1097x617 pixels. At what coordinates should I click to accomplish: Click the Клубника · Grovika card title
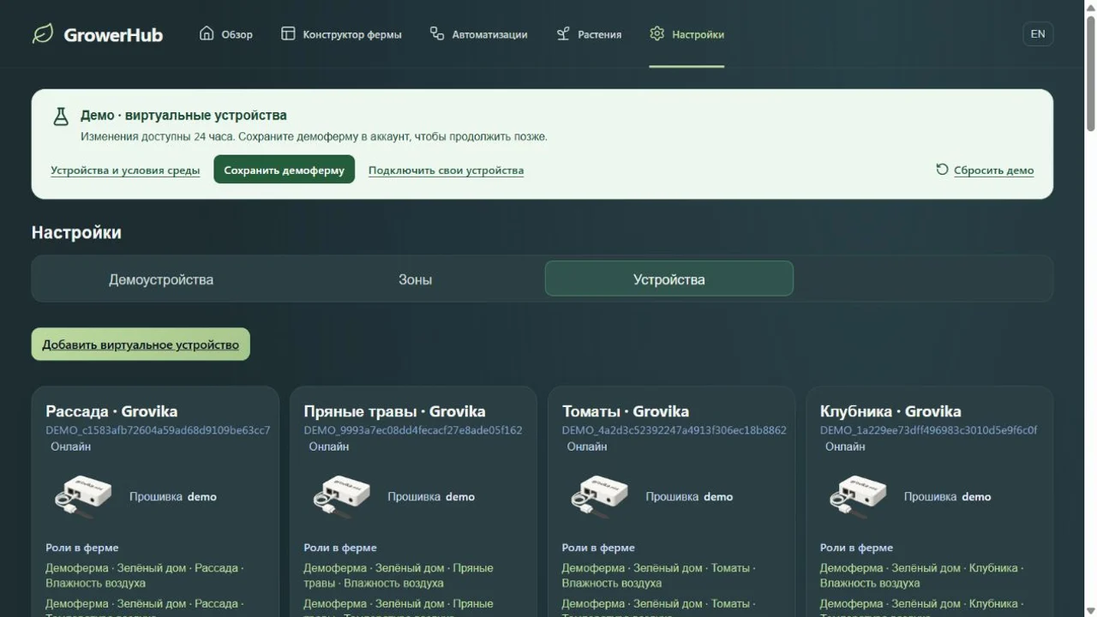click(890, 411)
